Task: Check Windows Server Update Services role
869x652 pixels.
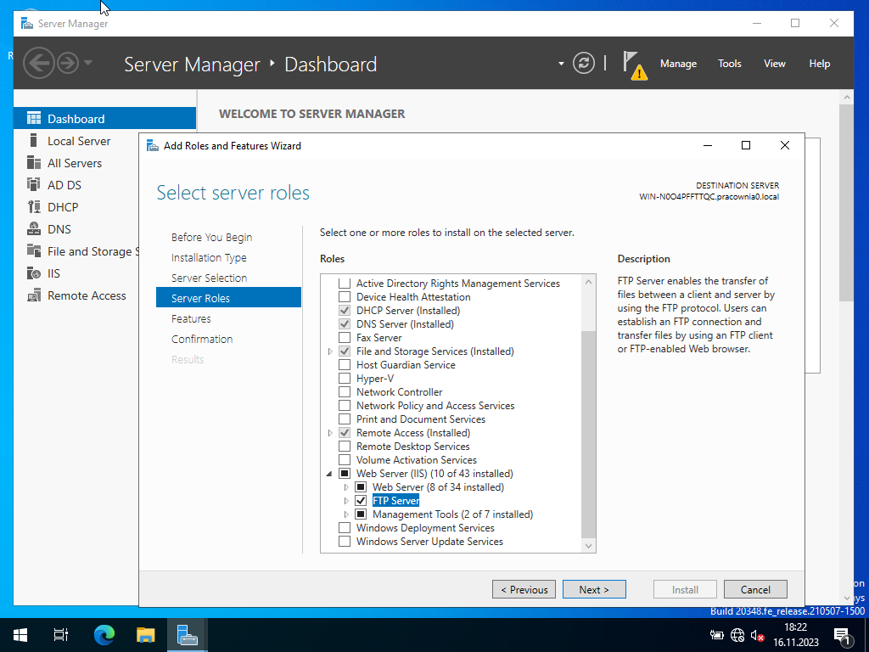Action: pos(345,542)
